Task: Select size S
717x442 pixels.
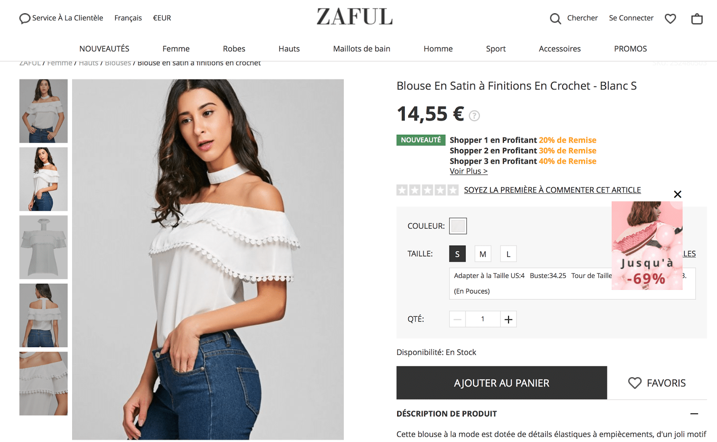Action: click(x=458, y=254)
